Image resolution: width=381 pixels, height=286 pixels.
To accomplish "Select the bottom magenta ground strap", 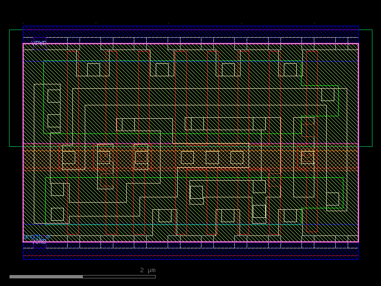I will coord(190,244).
